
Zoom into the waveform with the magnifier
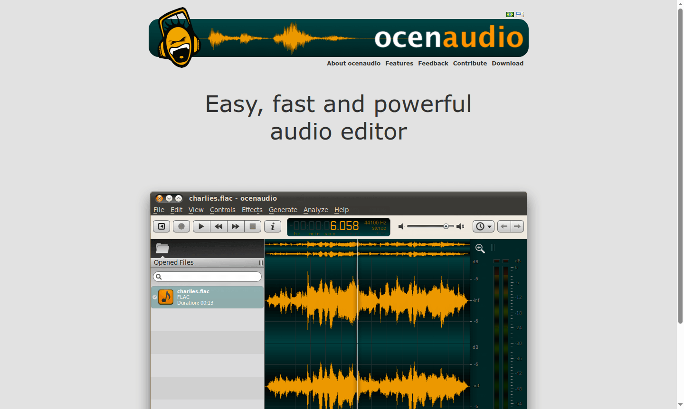pyautogui.click(x=480, y=248)
